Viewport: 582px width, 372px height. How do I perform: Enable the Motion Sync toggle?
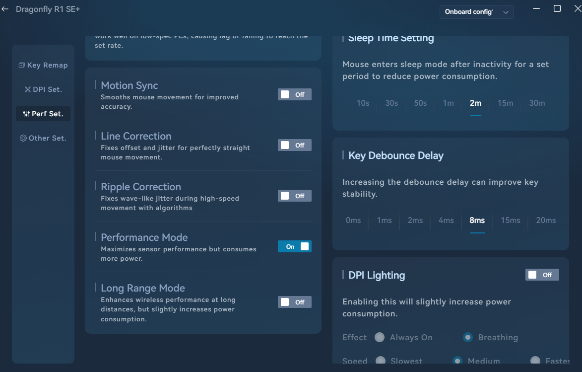[x=294, y=94]
